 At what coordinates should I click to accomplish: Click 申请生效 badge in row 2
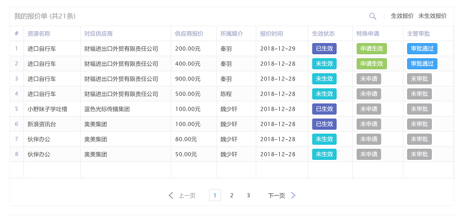372,64
